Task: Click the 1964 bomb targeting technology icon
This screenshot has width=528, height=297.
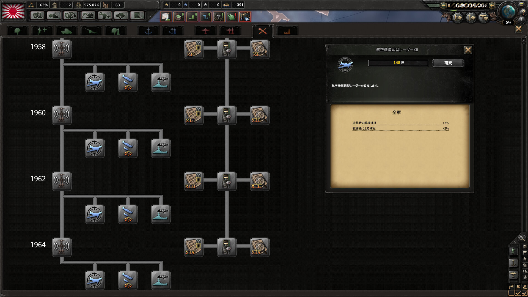Action: point(128,280)
